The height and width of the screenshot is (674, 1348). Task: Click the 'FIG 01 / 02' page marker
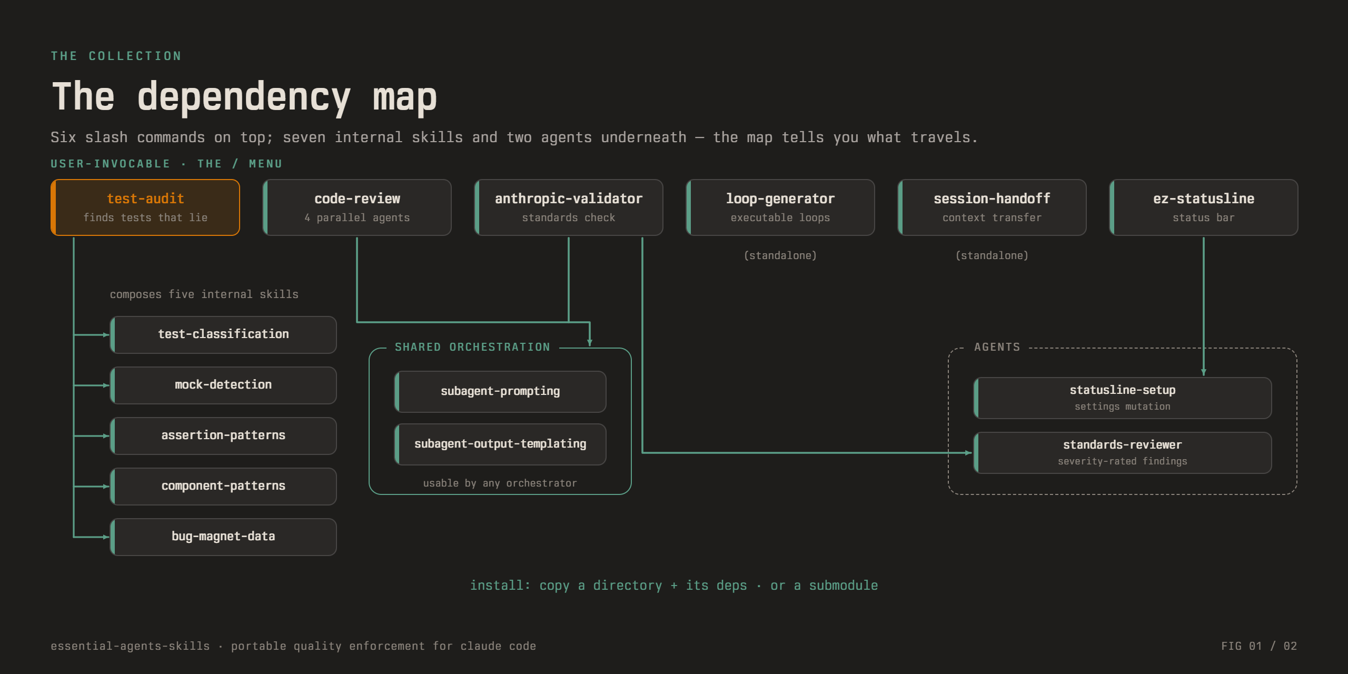1259,646
